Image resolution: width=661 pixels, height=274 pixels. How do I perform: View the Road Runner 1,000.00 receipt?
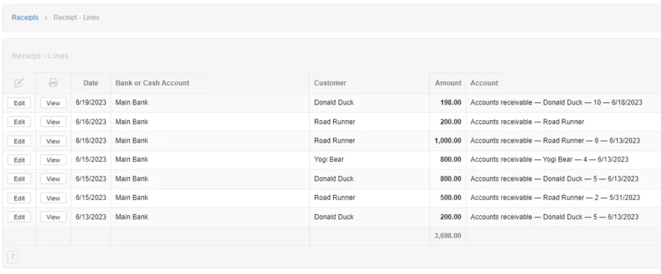tap(53, 141)
